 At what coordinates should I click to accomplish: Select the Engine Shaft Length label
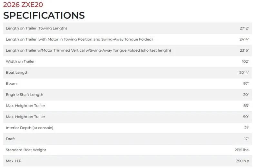pos(25,95)
